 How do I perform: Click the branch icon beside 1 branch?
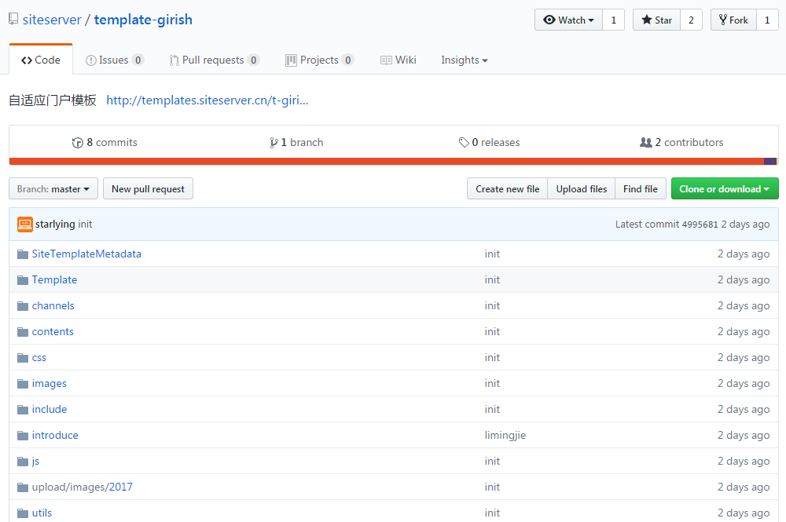[x=274, y=143]
